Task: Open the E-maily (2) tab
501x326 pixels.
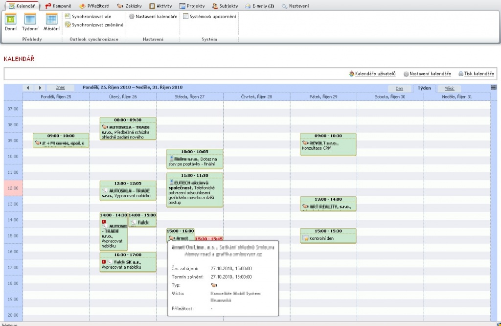Action: pyautogui.click(x=259, y=6)
